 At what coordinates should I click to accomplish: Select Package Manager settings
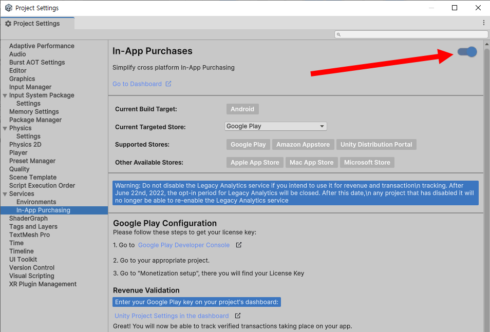(x=35, y=120)
